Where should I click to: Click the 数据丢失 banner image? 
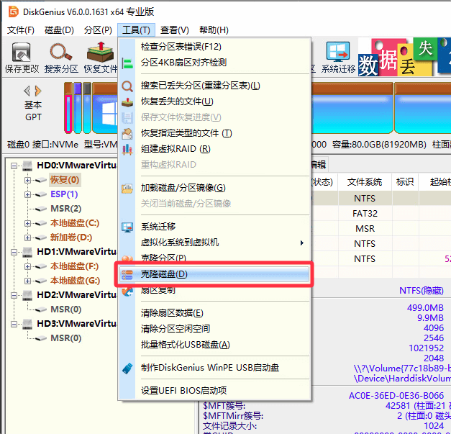(x=404, y=57)
